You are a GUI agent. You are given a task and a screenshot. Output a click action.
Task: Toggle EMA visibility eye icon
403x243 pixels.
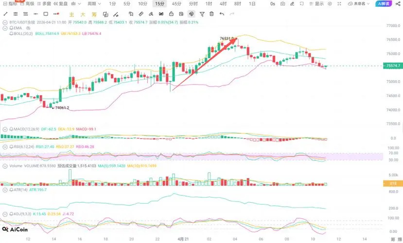[x=28, y=28]
